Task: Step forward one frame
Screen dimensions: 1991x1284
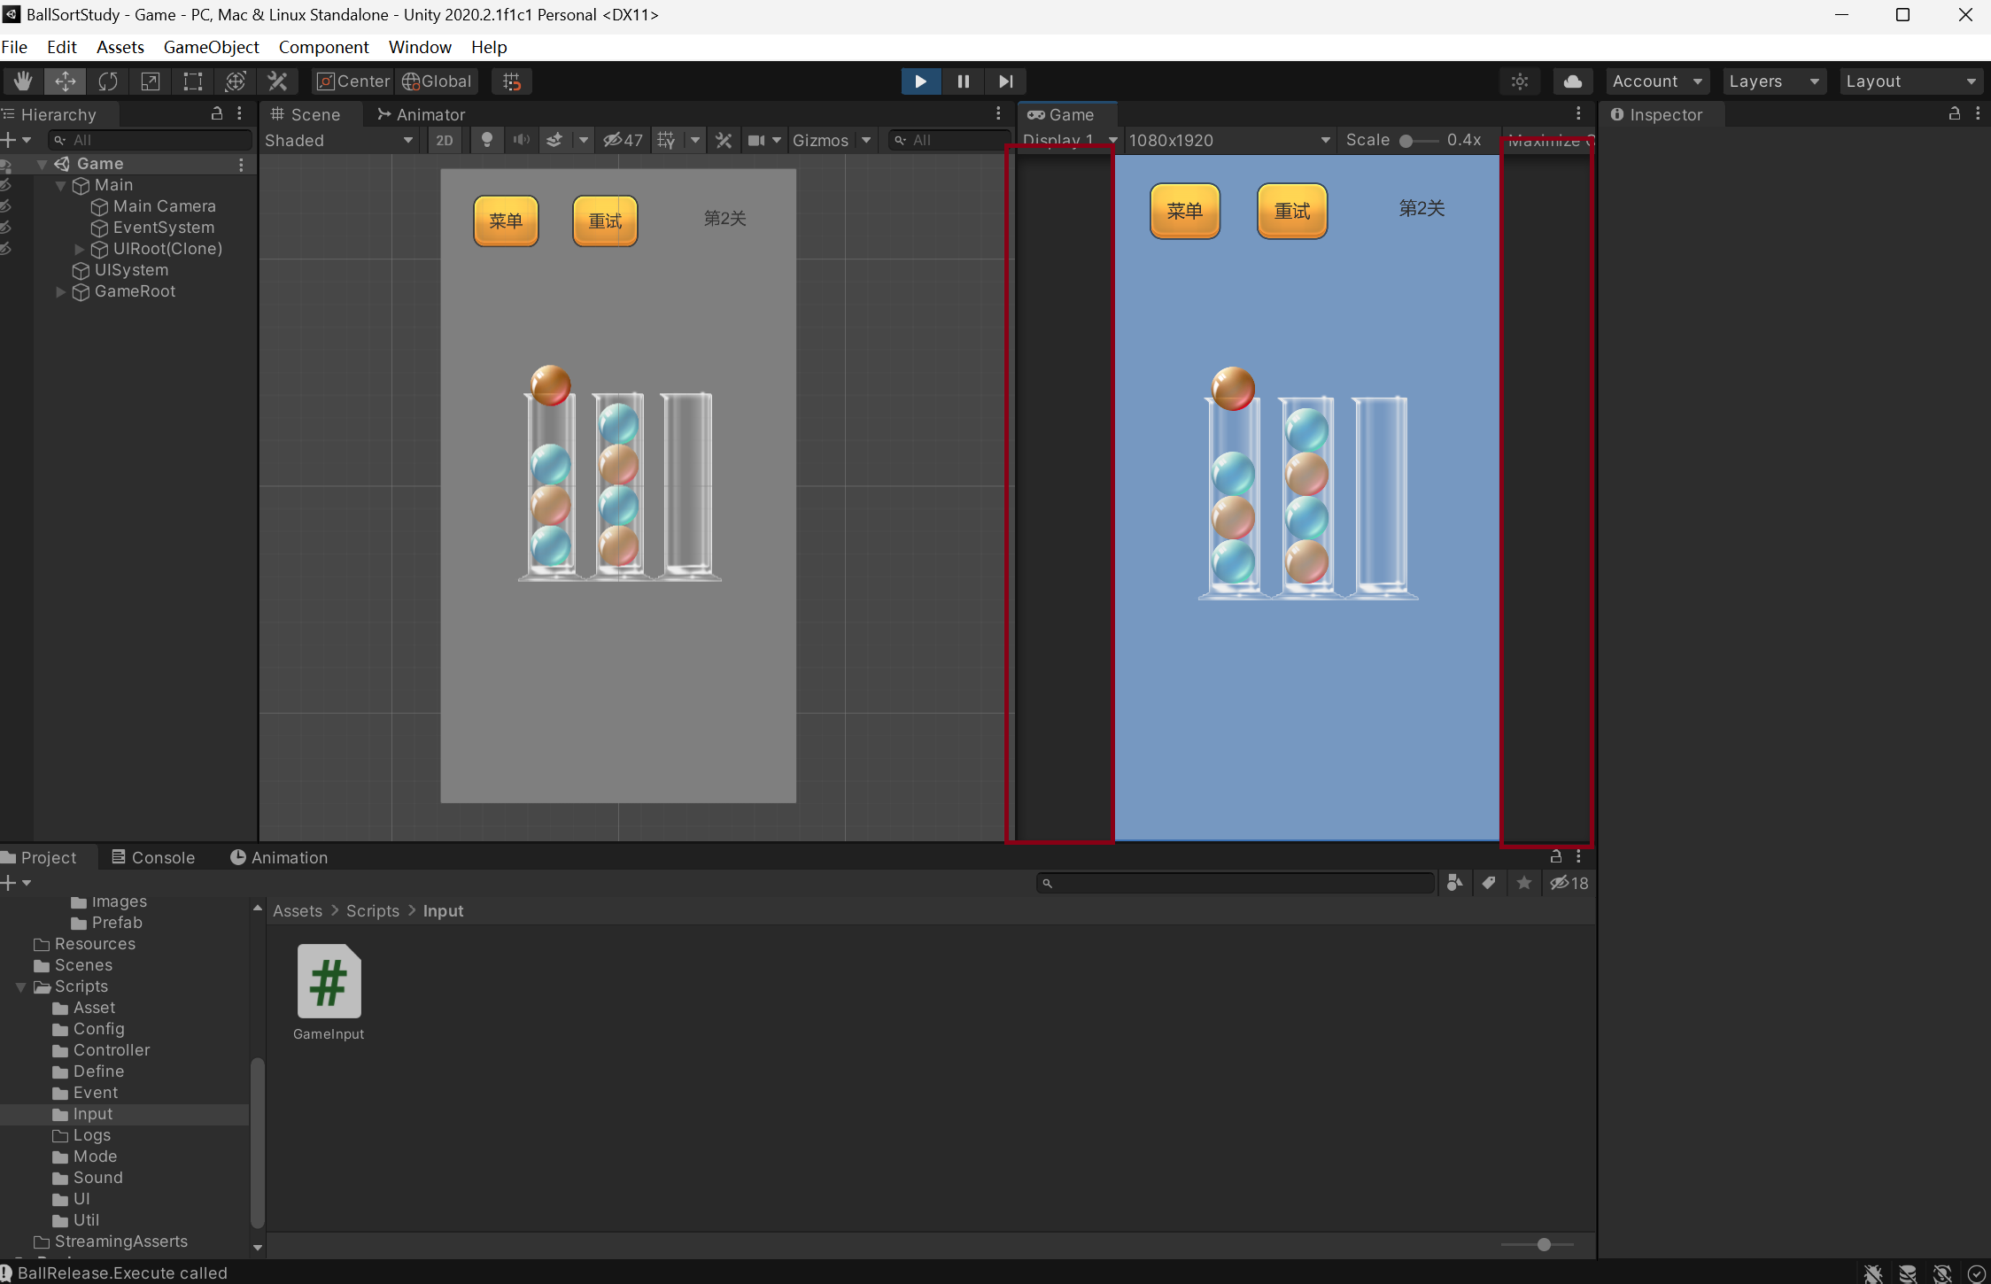Action: [x=1006, y=81]
